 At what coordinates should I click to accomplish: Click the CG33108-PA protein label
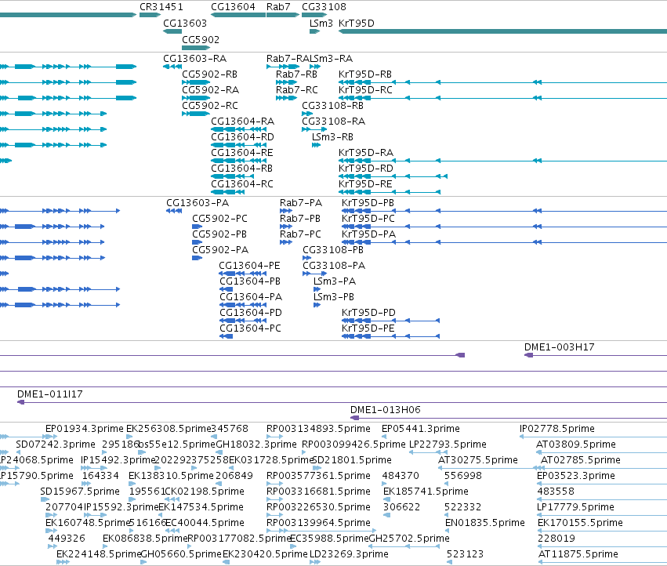[334, 266]
